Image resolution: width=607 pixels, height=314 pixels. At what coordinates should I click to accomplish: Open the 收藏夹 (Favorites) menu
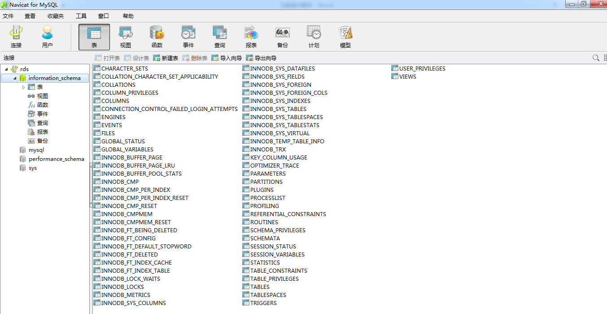[56, 16]
